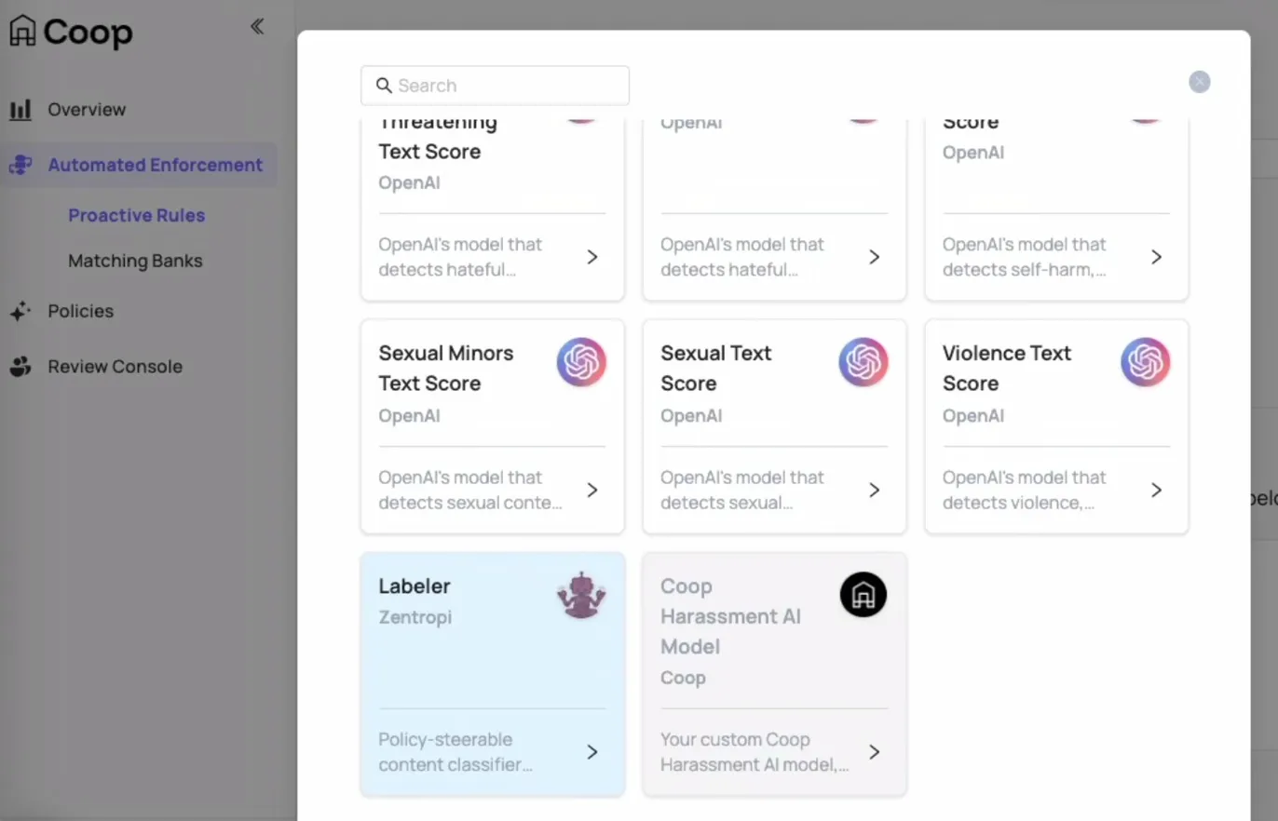Click OpenAI icon on Sexual Minors Text Score
This screenshot has width=1278, height=821.
click(x=581, y=362)
